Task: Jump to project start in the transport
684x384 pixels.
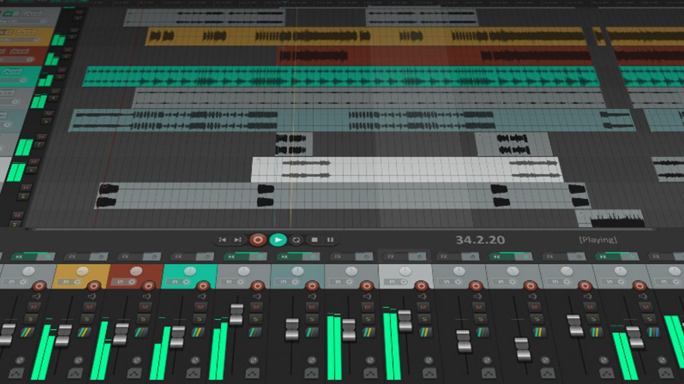Action: point(222,239)
